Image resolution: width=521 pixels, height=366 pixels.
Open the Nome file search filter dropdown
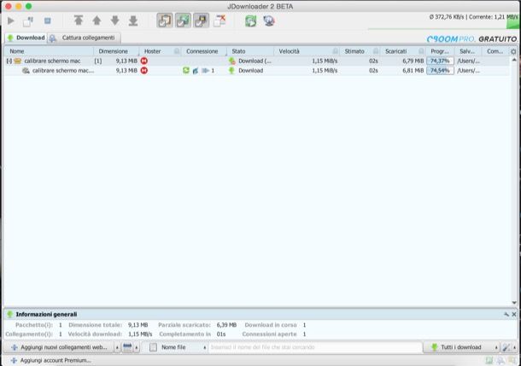pos(178,347)
